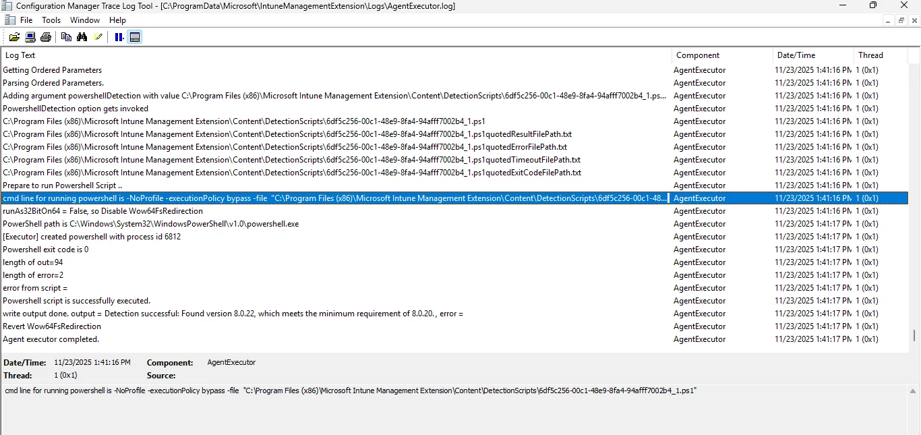
Task: Click the Date/Time value in details pane
Action: pyautogui.click(x=92, y=362)
